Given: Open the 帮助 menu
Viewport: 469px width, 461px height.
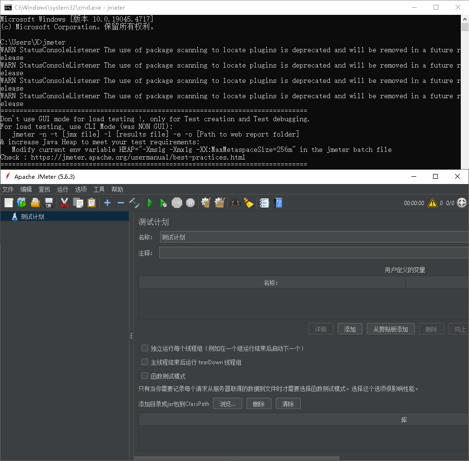Looking at the screenshot, I should 117,189.
